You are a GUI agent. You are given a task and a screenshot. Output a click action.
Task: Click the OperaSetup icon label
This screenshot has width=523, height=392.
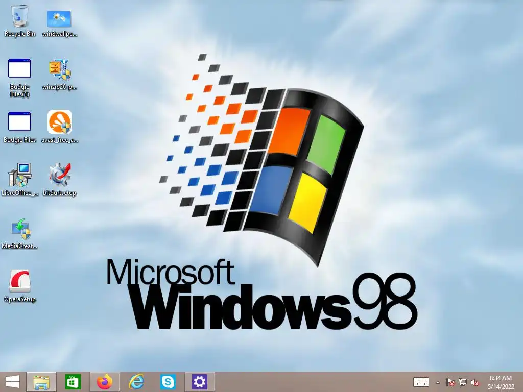click(20, 299)
